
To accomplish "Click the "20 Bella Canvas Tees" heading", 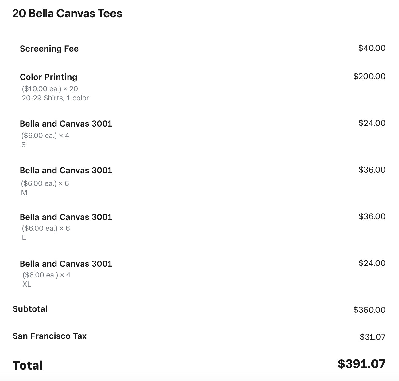I will [x=67, y=14].
